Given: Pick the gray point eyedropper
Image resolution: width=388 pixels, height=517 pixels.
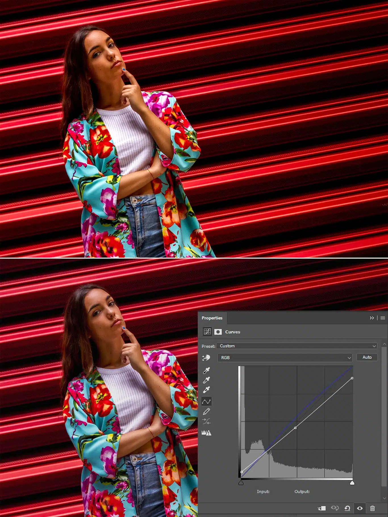Looking at the screenshot, I should pyautogui.click(x=206, y=380).
